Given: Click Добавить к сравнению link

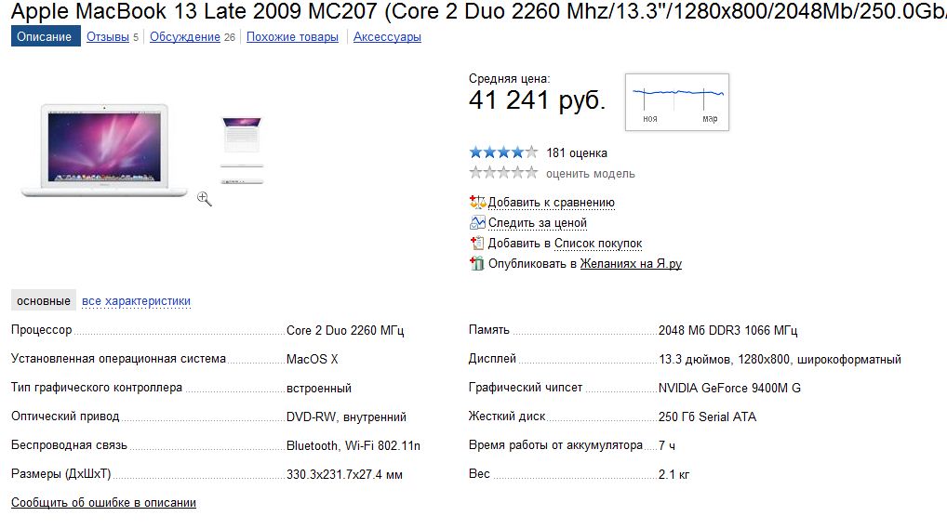Looking at the screenshot, I should pyautogui.click(x=551, y=203).
